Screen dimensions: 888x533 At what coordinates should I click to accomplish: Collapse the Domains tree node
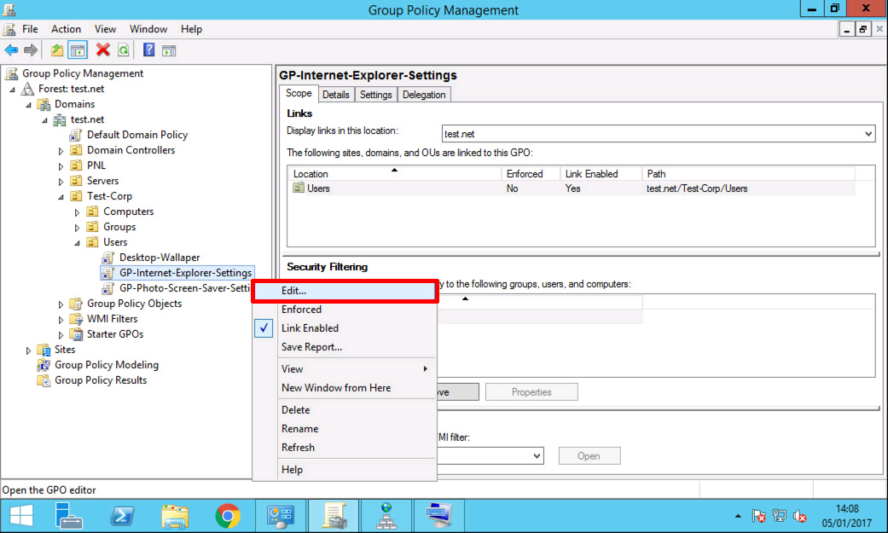click(x=29, y=105)
